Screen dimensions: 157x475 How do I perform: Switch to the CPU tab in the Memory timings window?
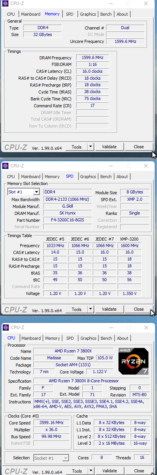pyautogui.click(x=11, y=14)
